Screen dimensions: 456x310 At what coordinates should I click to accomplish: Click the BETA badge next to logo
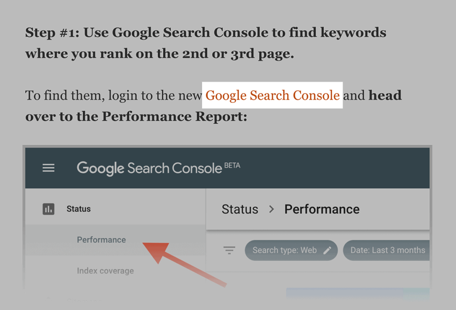click(232, 165)
